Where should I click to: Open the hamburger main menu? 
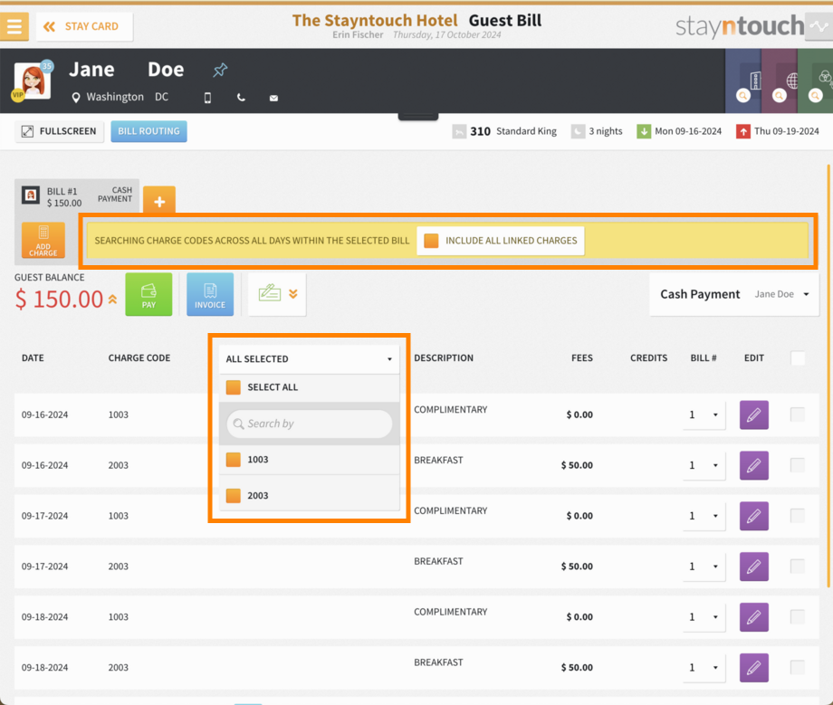[14, 26]
